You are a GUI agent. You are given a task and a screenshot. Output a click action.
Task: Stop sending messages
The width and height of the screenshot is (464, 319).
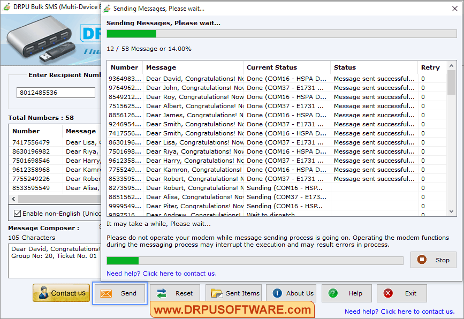(433, 260)
